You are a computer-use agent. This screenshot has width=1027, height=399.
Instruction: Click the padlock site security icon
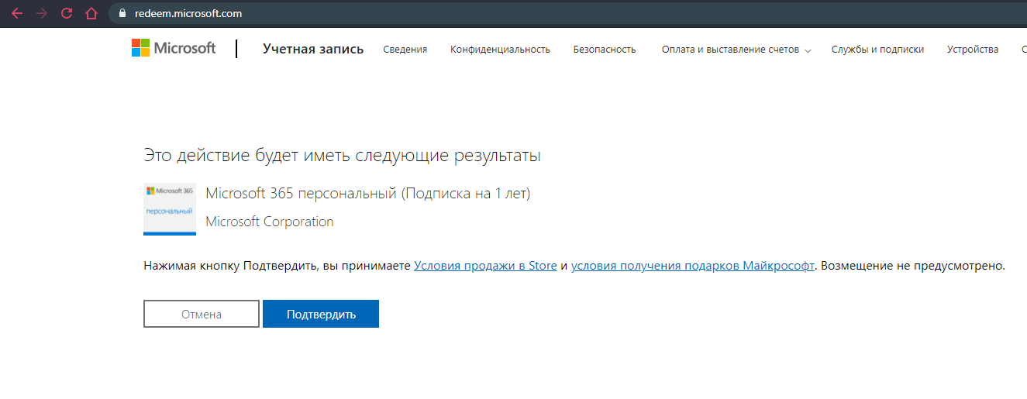coord(122,13)
